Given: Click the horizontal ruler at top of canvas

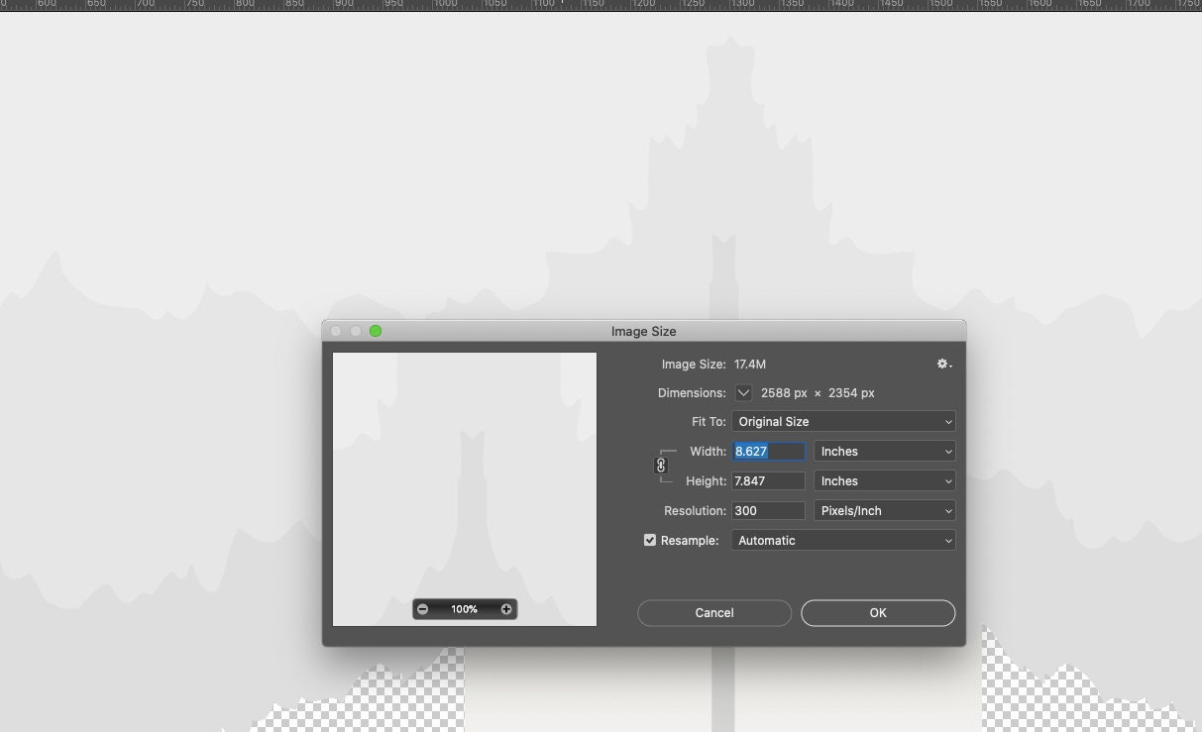Looking at the screenshot, I should point(601,5).
